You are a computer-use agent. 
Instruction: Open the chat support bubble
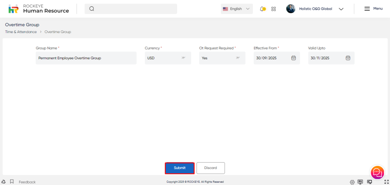(x=377, y=172)
